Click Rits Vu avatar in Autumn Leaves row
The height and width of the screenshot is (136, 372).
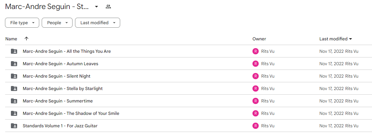coord(256,64)
